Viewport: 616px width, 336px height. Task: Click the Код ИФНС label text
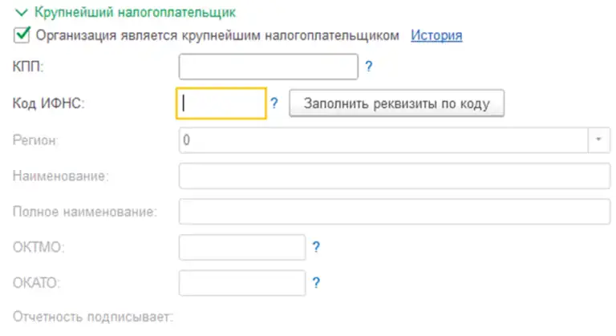49,103
